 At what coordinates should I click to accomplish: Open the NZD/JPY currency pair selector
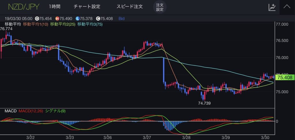[23, 7]
